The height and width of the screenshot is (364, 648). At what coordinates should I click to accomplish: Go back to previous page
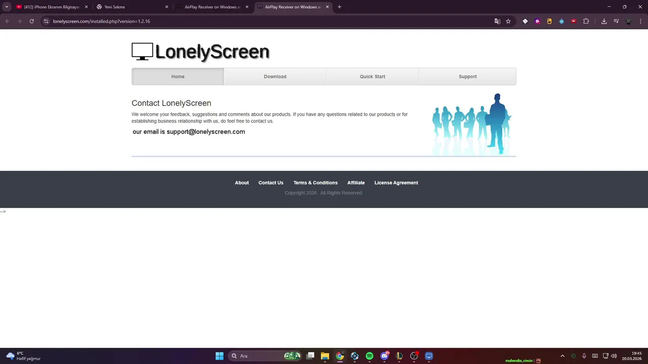pos(7,21)
